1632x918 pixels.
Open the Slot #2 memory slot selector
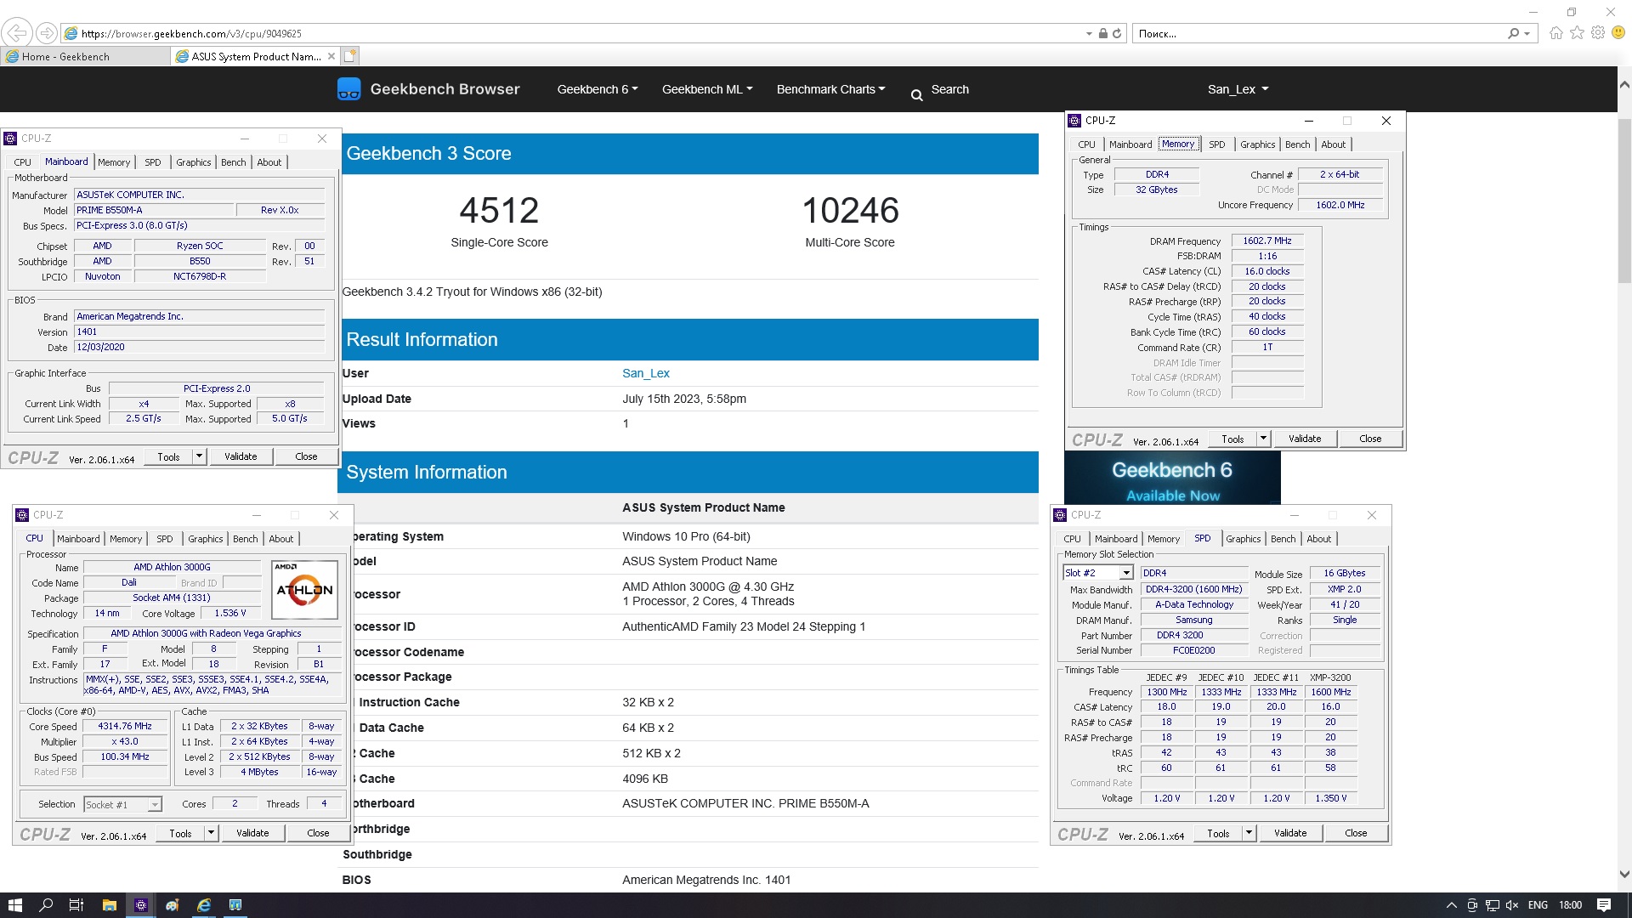click(x=1097, y=573)
